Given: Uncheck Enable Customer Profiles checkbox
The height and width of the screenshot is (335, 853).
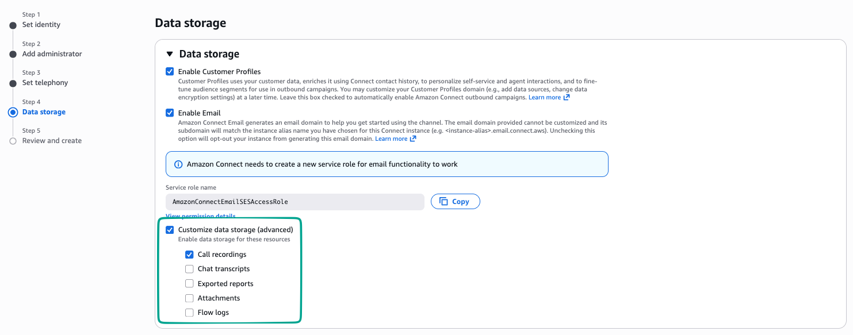Looking at the screenshot, I should [x=170, y=72].
